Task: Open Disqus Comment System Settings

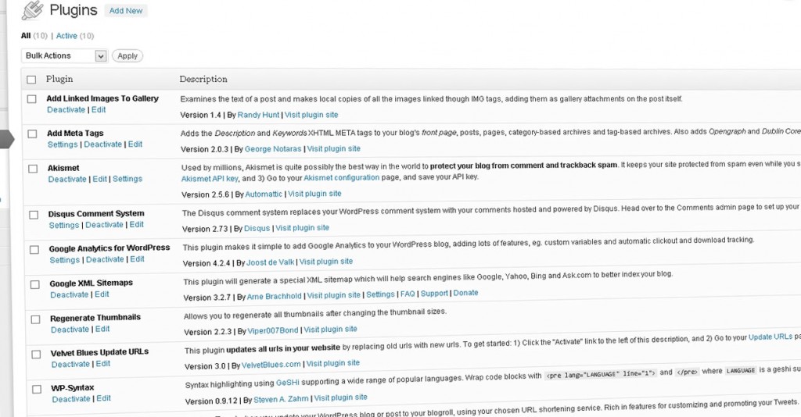Action: [x=64, y=225]
